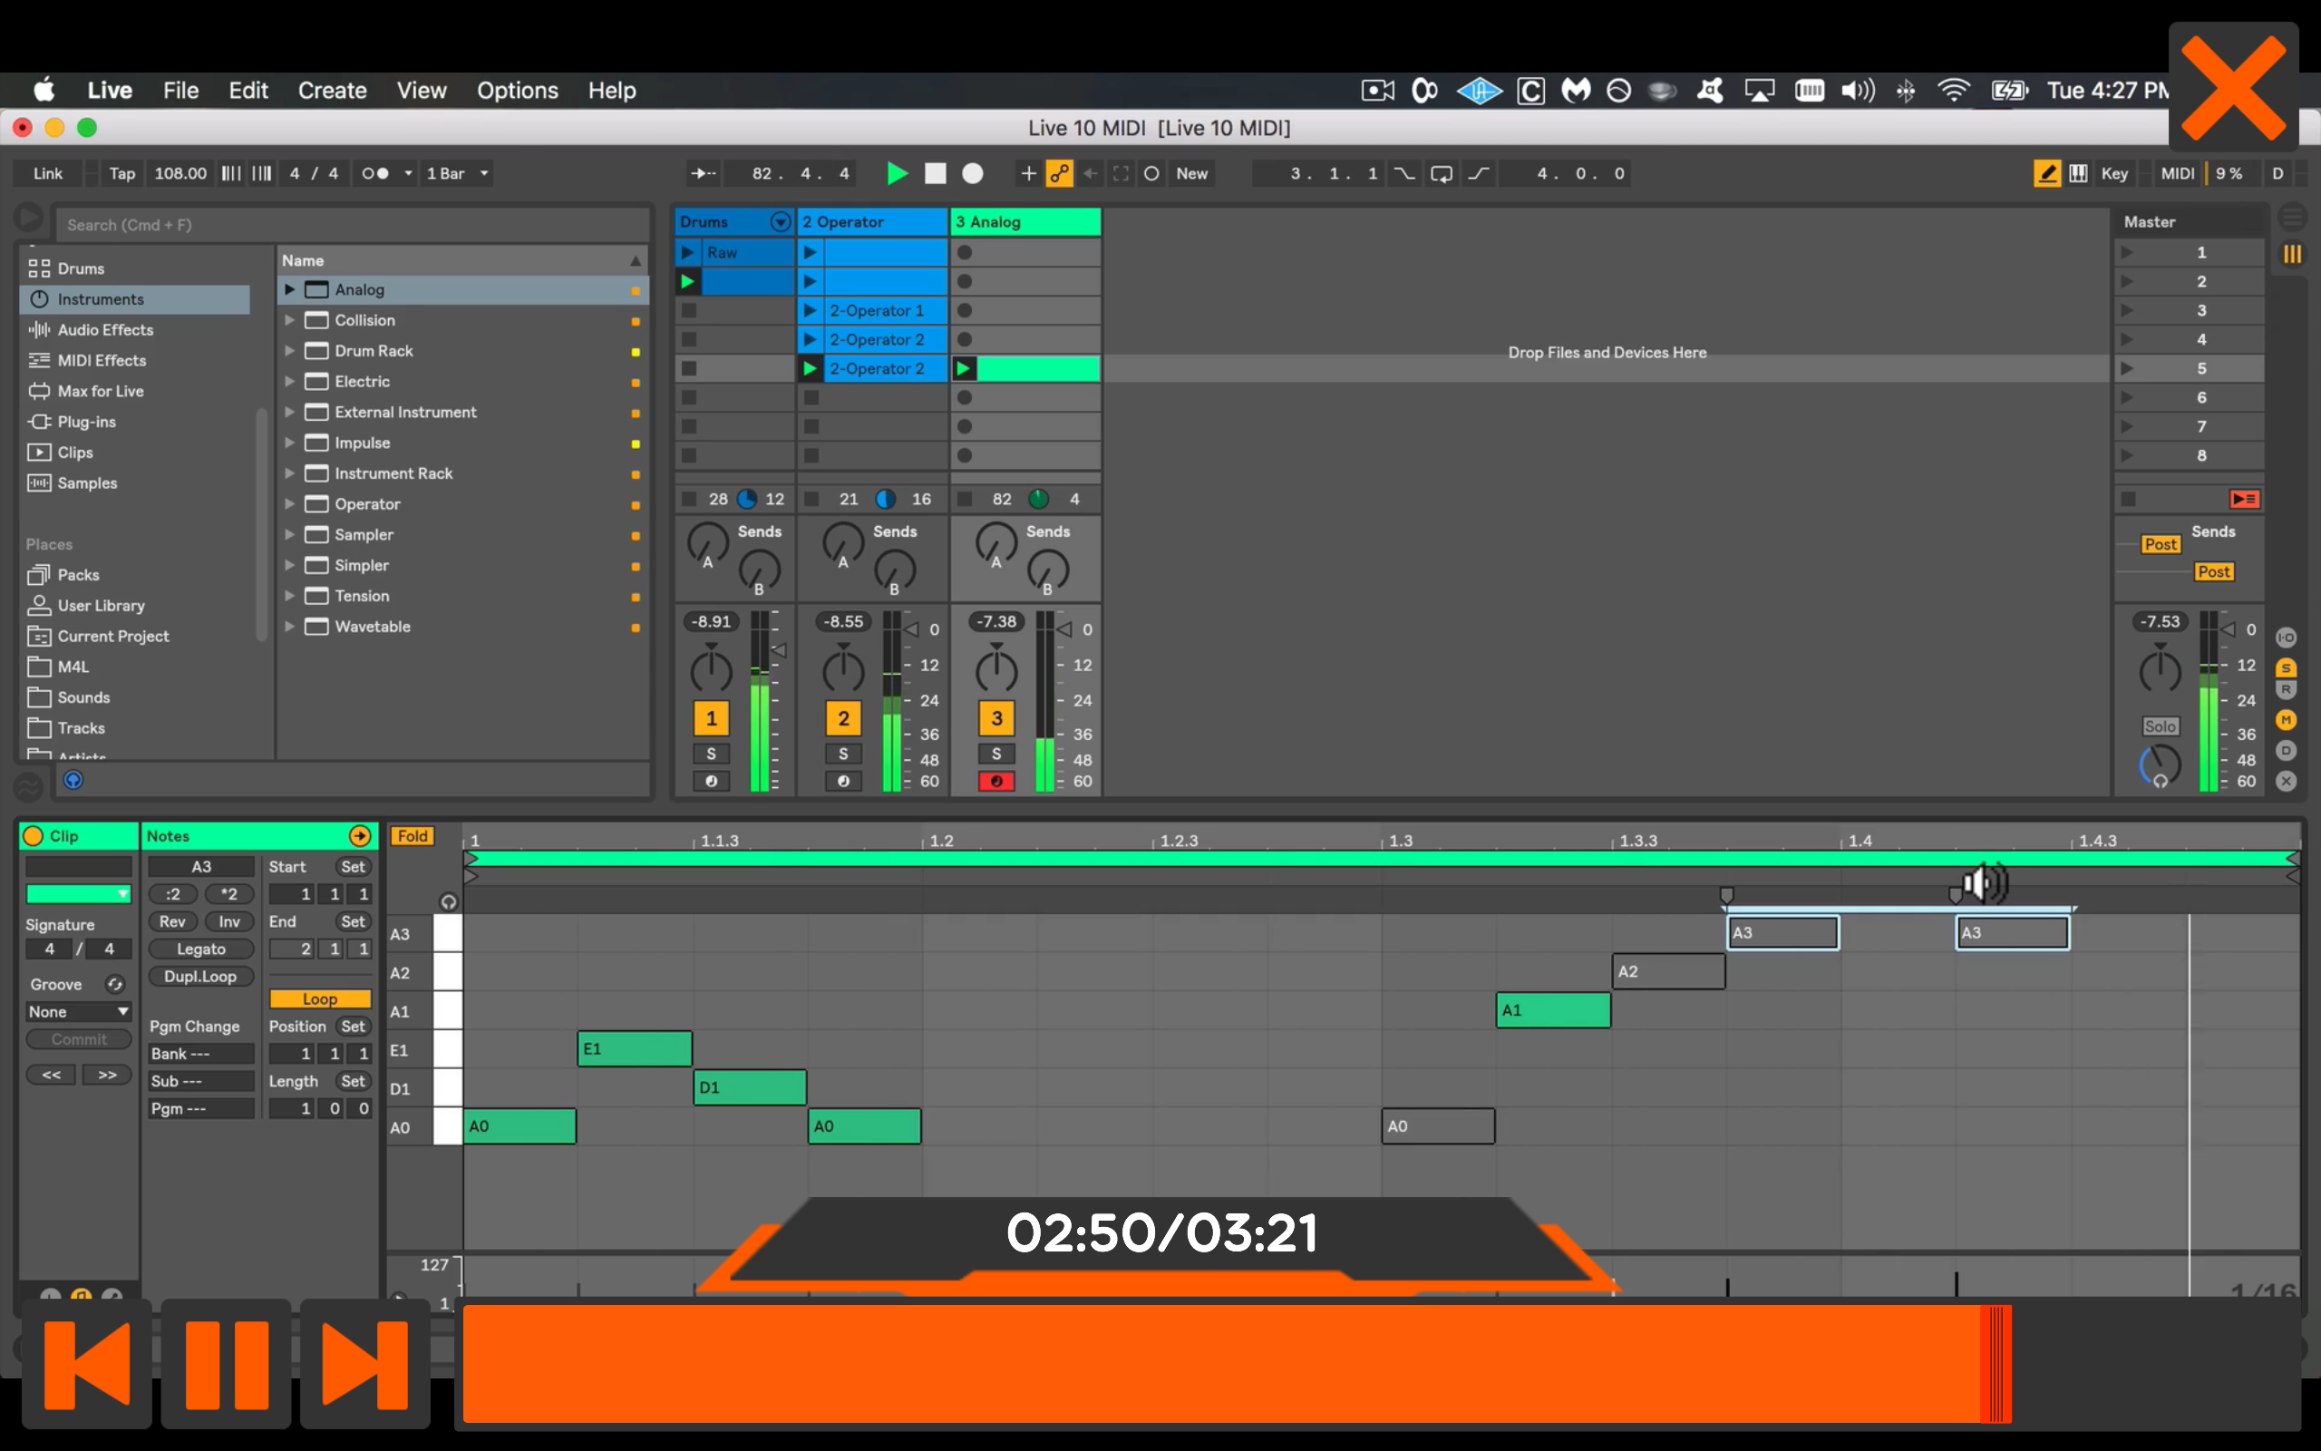Open the Max for Live browser category
The width and height of the screenshot is (2321, 1451).
(x=99, y=391)
